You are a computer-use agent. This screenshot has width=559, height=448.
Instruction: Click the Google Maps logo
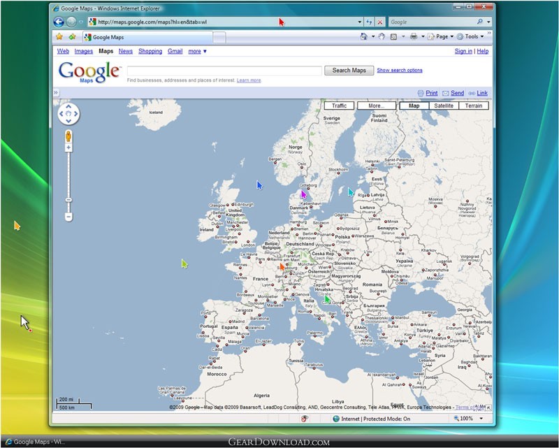tap(89, 72)
